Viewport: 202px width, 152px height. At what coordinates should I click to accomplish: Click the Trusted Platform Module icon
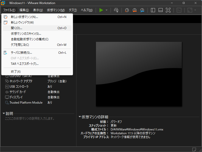[x=7, y=103]
